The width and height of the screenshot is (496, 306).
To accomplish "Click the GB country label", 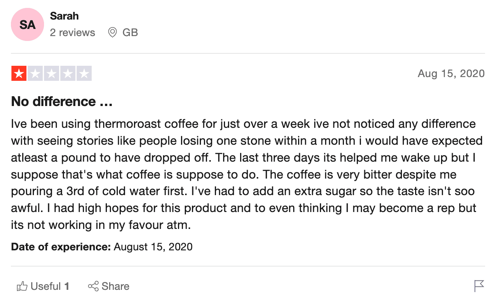I will 130,33.
